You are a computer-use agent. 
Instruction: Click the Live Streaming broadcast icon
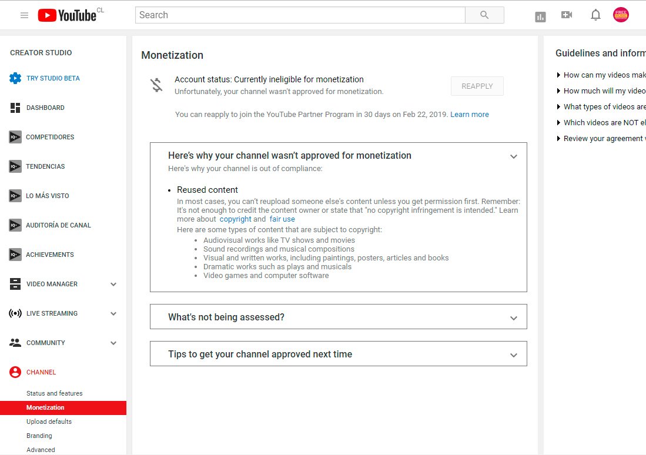pyautogui.click(x=15, y=313)
